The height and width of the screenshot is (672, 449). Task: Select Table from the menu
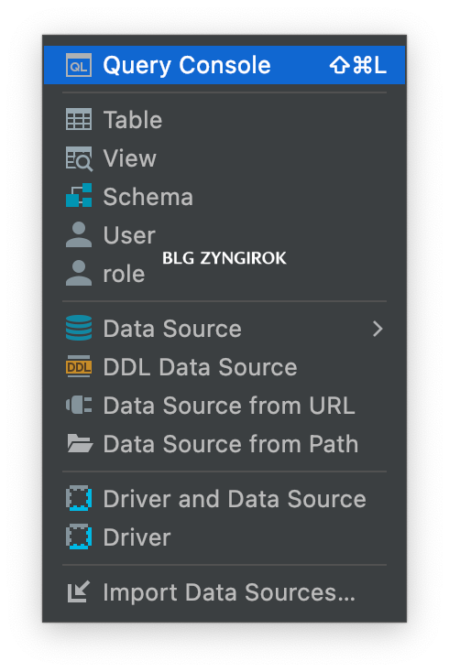(x=224, y=120)
